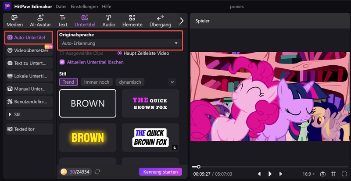Show more toolbar tabs with right arrow

coord(182,21)
